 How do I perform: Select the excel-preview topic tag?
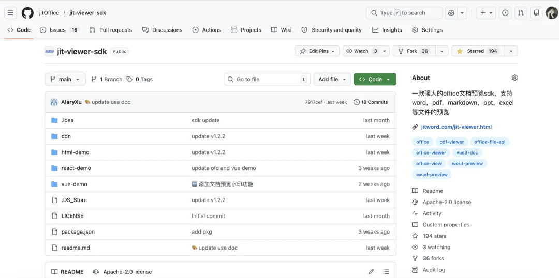[x=432, y=175]
